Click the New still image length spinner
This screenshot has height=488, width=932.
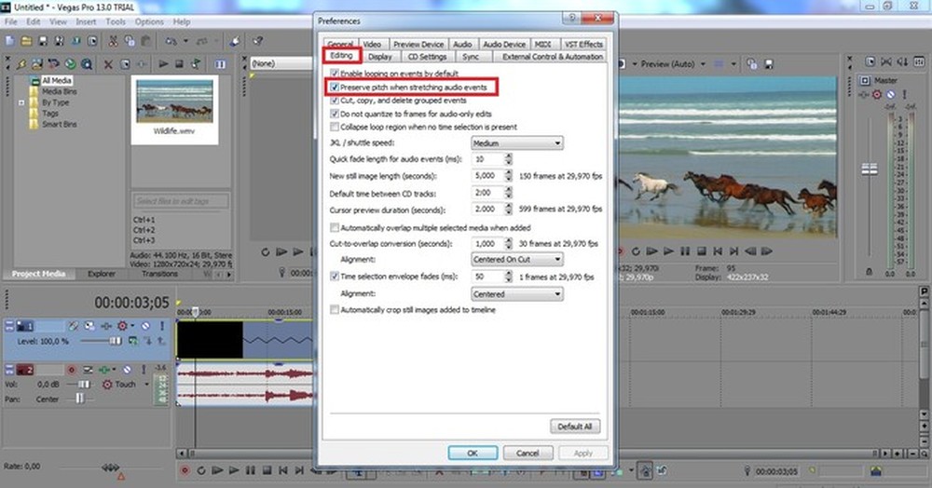tap(508, 176)
